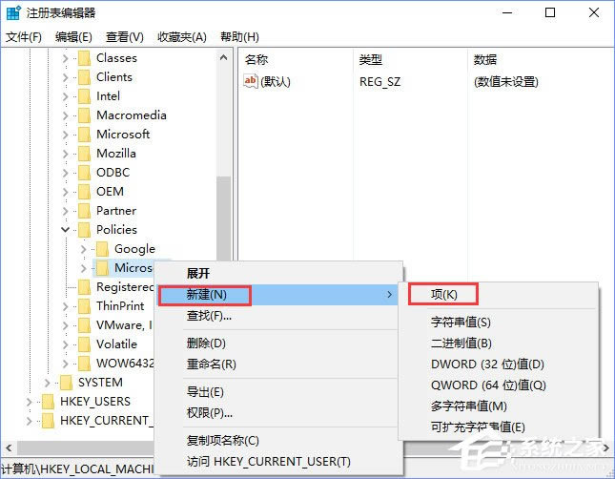Click the vertical scrollbar thumb in tree

pos(223,218)
